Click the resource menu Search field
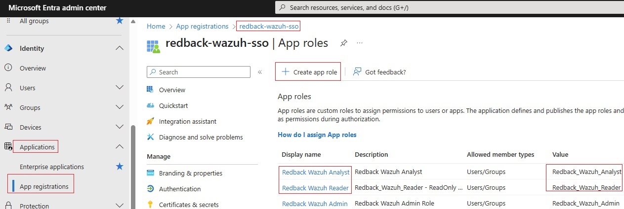The height and width of the screenshot is (209, 624). pos(199,72)
